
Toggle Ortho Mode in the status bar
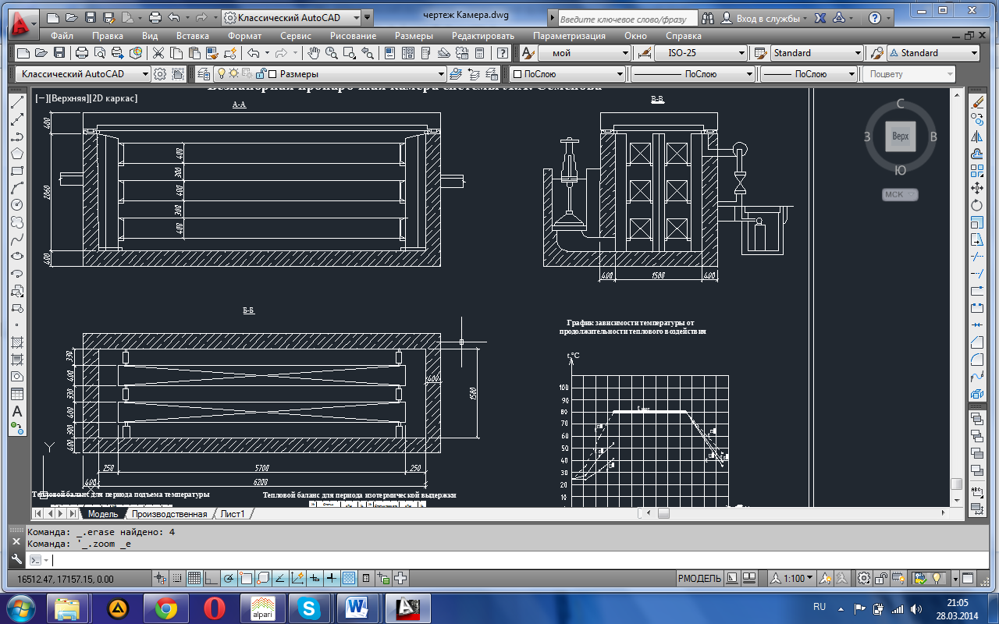click(x=212, y=578)
